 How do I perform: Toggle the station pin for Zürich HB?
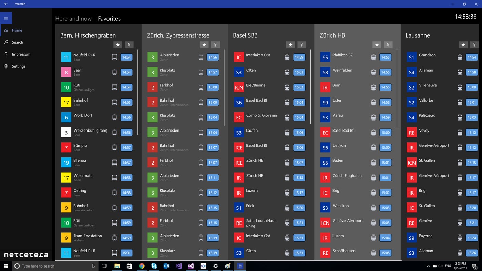388,45
